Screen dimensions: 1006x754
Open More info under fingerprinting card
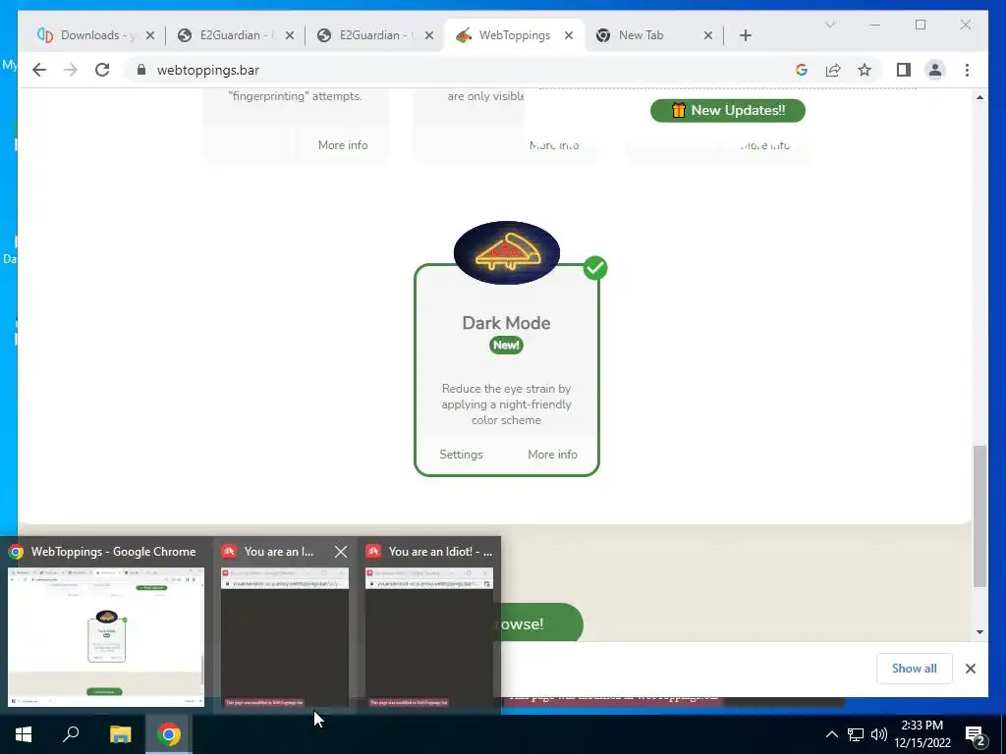pos(343,145)
